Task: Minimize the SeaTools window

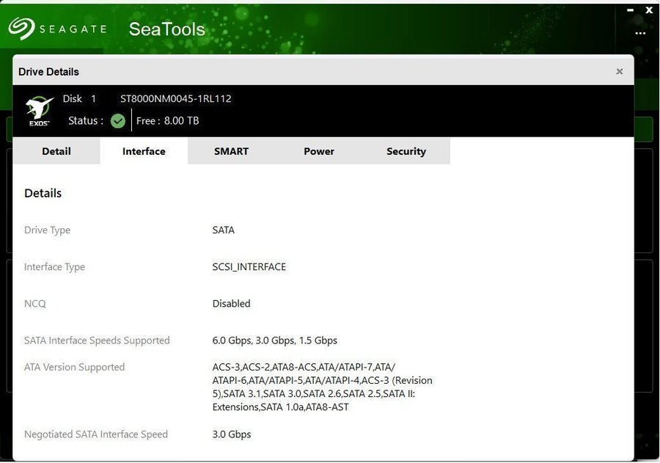Action: (x=630, y=10)
